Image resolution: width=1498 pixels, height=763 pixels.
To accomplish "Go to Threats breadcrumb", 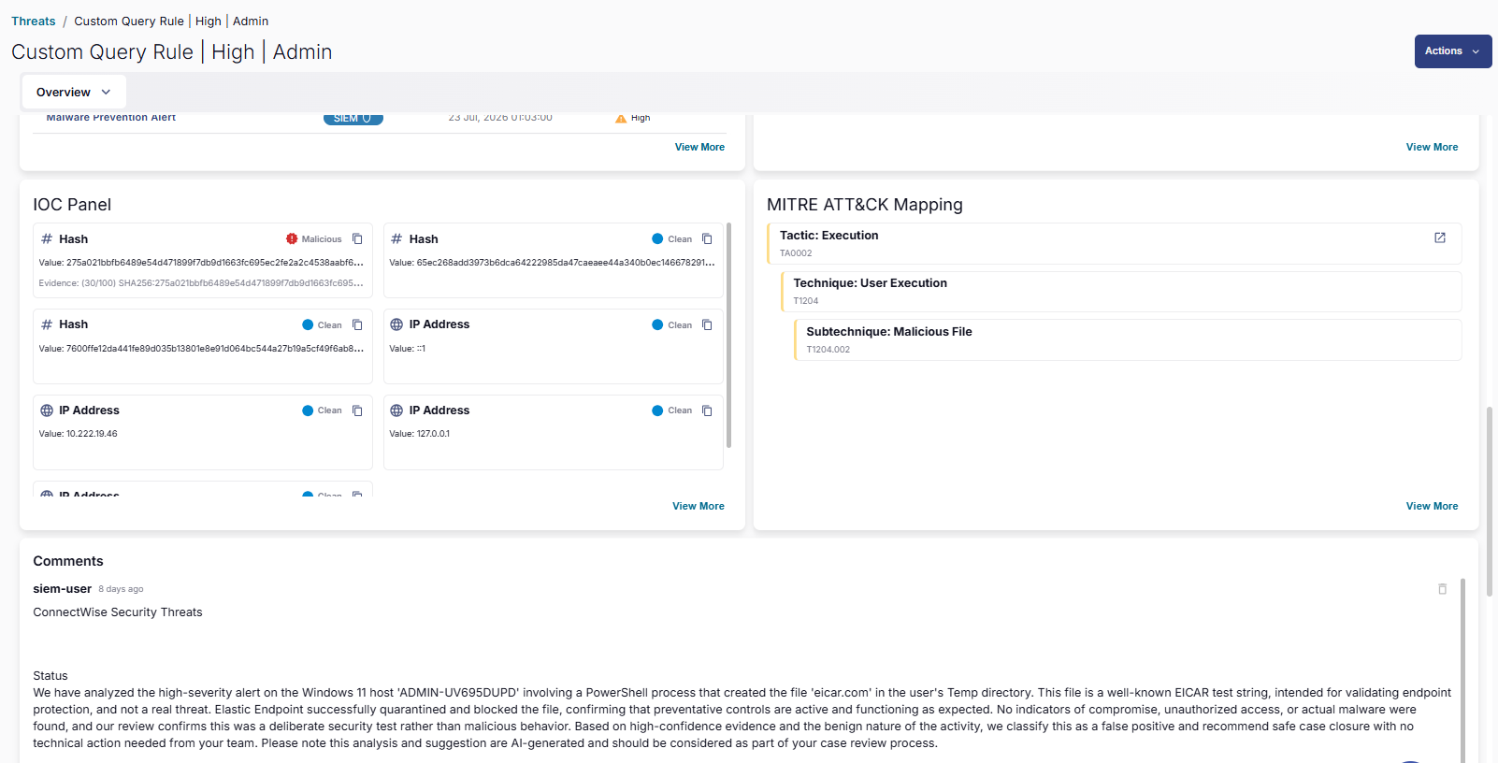I will (34, 22).
